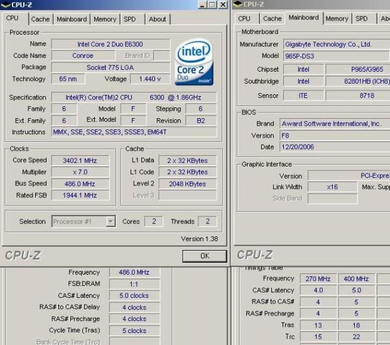This screenshot has width=390, height=345.
Task: Click the Trc value 22 in timings table
Action: (356, 337)
